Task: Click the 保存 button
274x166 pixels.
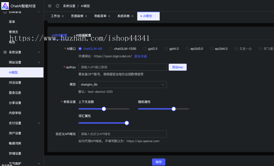Action: tap(159, 162)
